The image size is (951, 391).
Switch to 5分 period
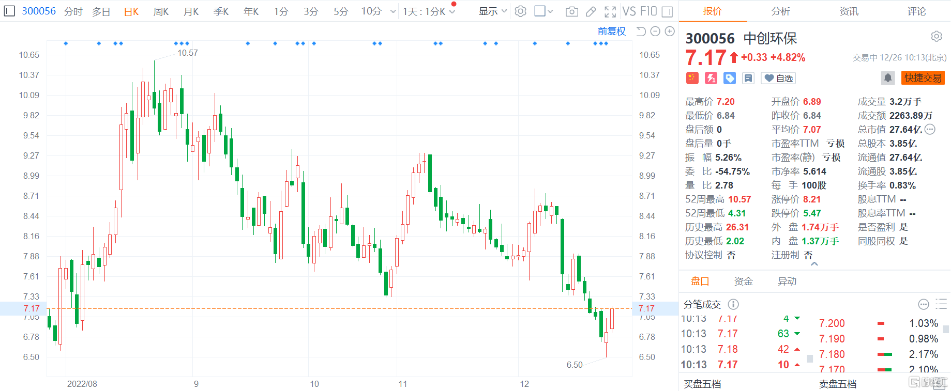pos(341,11)
